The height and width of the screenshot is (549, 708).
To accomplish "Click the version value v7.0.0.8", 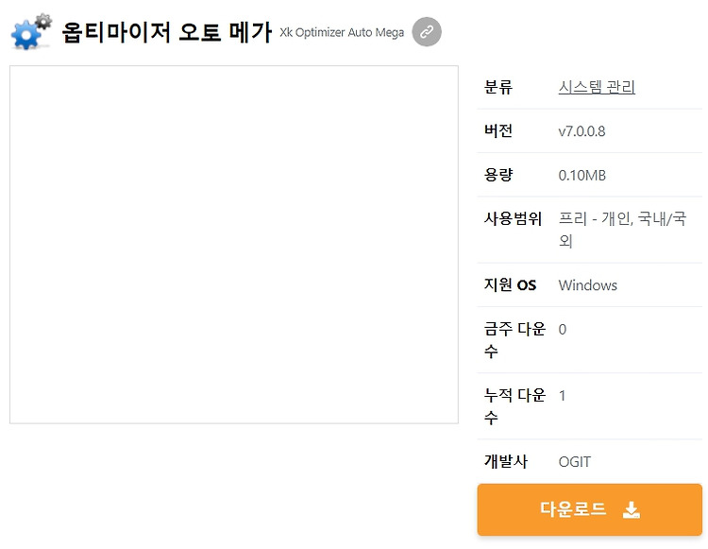I will click(x=582, y=131).
